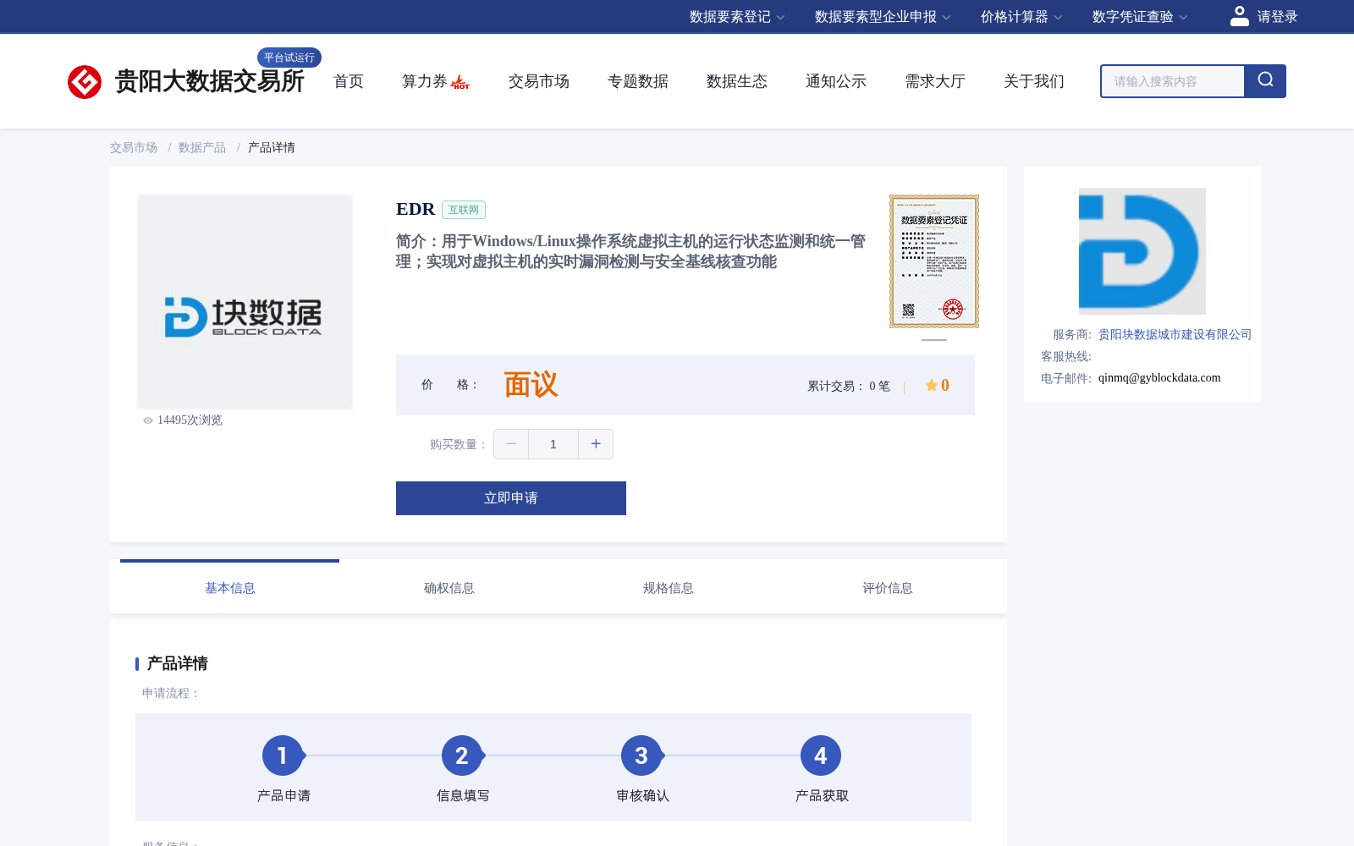Click the 产品详情 section heading
1354x846 pixels.
pyautogui.click(x=178, y=663)
